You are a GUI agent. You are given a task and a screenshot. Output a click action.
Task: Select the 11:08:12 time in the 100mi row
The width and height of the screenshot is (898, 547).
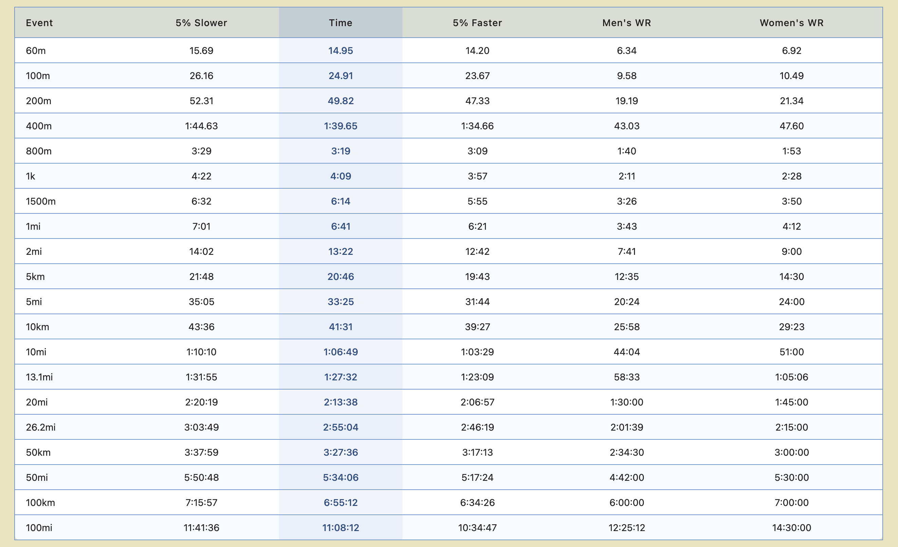340,527
